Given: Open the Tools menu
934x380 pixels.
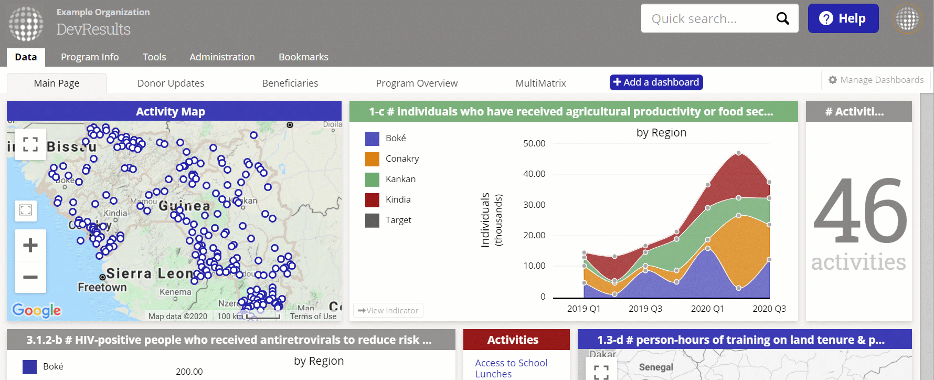Looking at the screenshot, I should [x=154, y=57].
